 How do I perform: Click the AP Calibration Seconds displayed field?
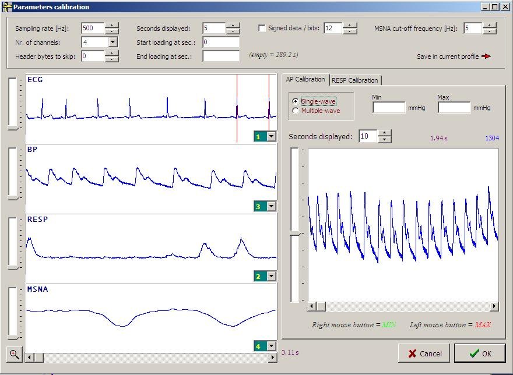(x=368, y=136)
